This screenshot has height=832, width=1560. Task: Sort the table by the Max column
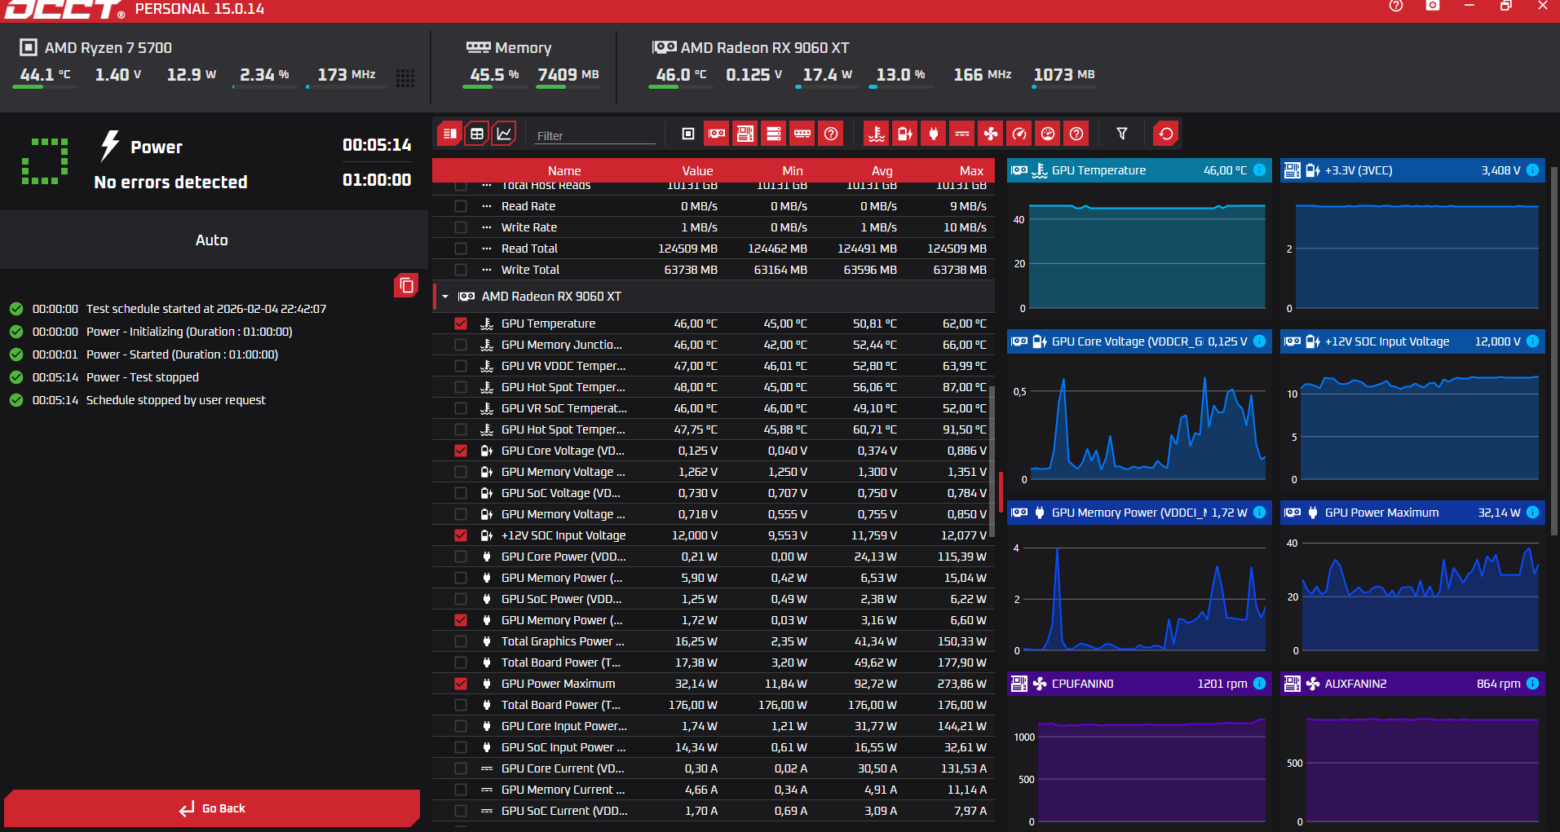coord(971,170)
